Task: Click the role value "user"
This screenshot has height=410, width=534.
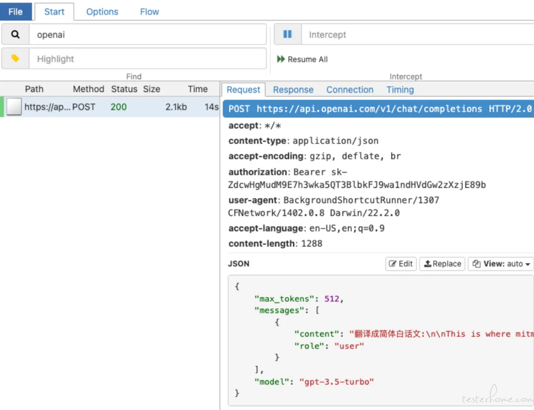Action: coord(349,346)
